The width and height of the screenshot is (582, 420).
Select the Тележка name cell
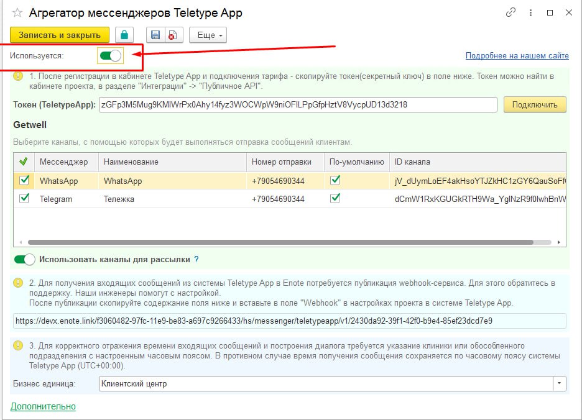172,199
